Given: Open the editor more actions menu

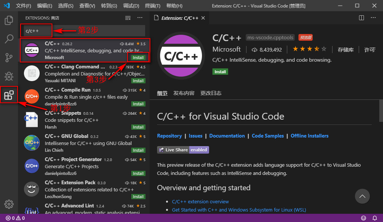Looking at the screenshot, I should pos(373,18).
